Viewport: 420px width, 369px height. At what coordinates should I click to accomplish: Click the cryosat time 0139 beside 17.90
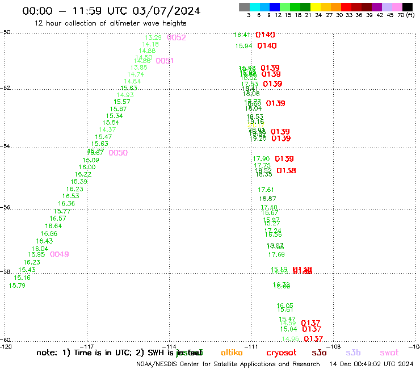point(284,159)
